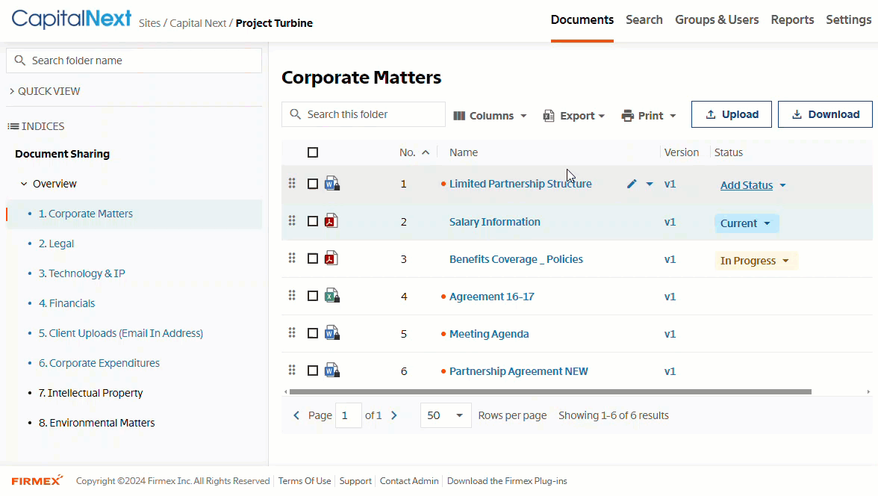Click the Contact Admin footer link
Screen dimensions: 878x496
[x=409, y=481]
